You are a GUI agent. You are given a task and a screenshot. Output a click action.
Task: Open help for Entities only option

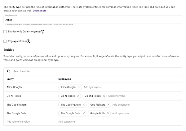42,32
